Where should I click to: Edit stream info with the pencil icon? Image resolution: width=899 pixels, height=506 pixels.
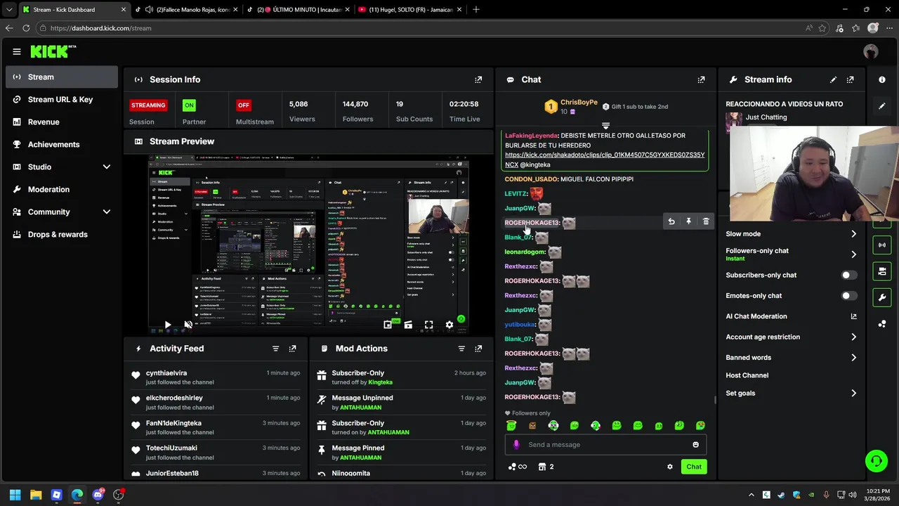pyautogui.click(x=833, y=79)
